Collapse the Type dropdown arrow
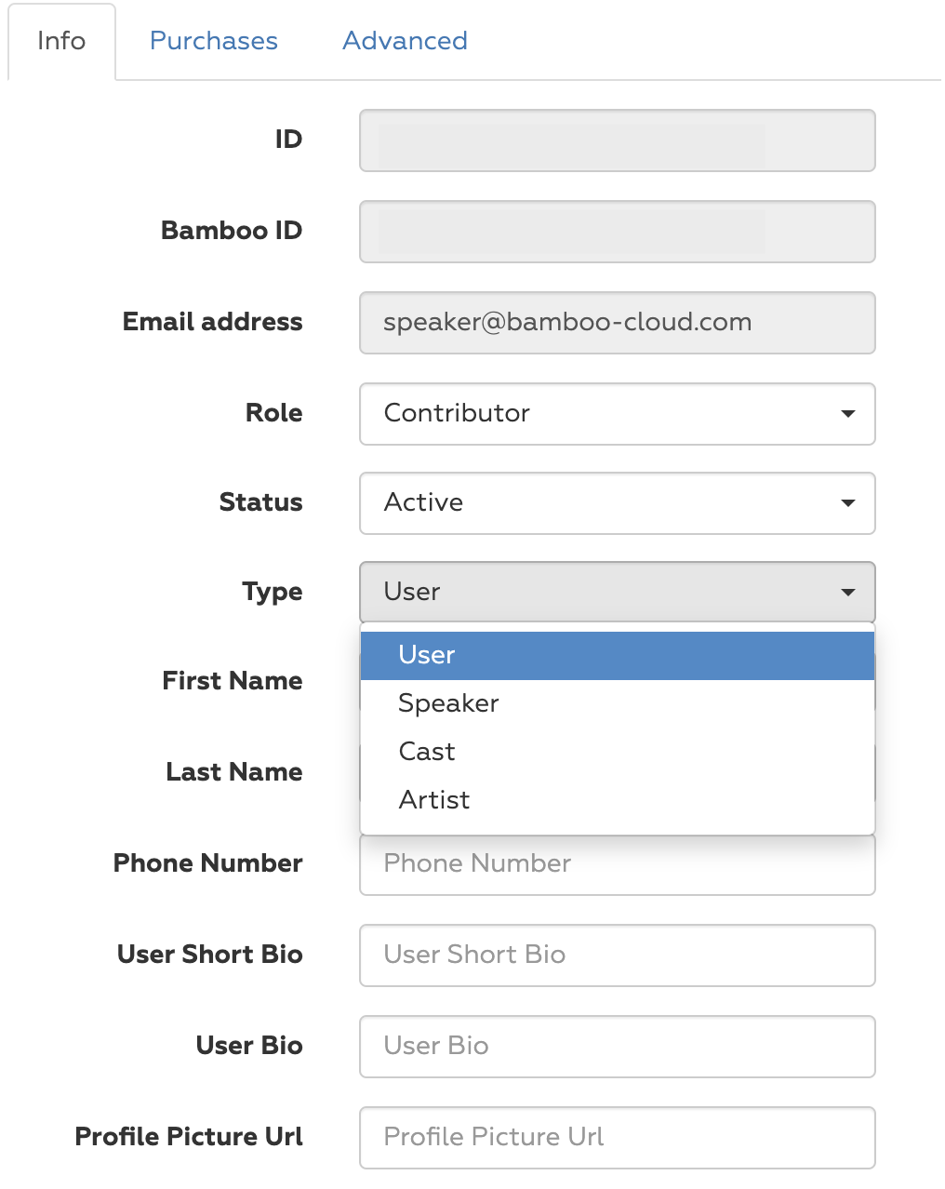The height and width of the screenshot is (1189, 945). click(x=847, y=592)
